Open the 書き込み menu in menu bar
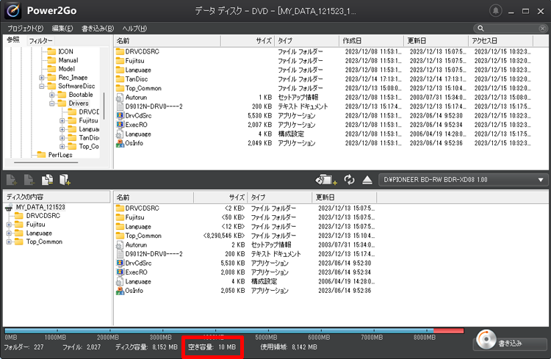Image resolution: width=551 pixels, height=359 pixels. click(98, 29)
